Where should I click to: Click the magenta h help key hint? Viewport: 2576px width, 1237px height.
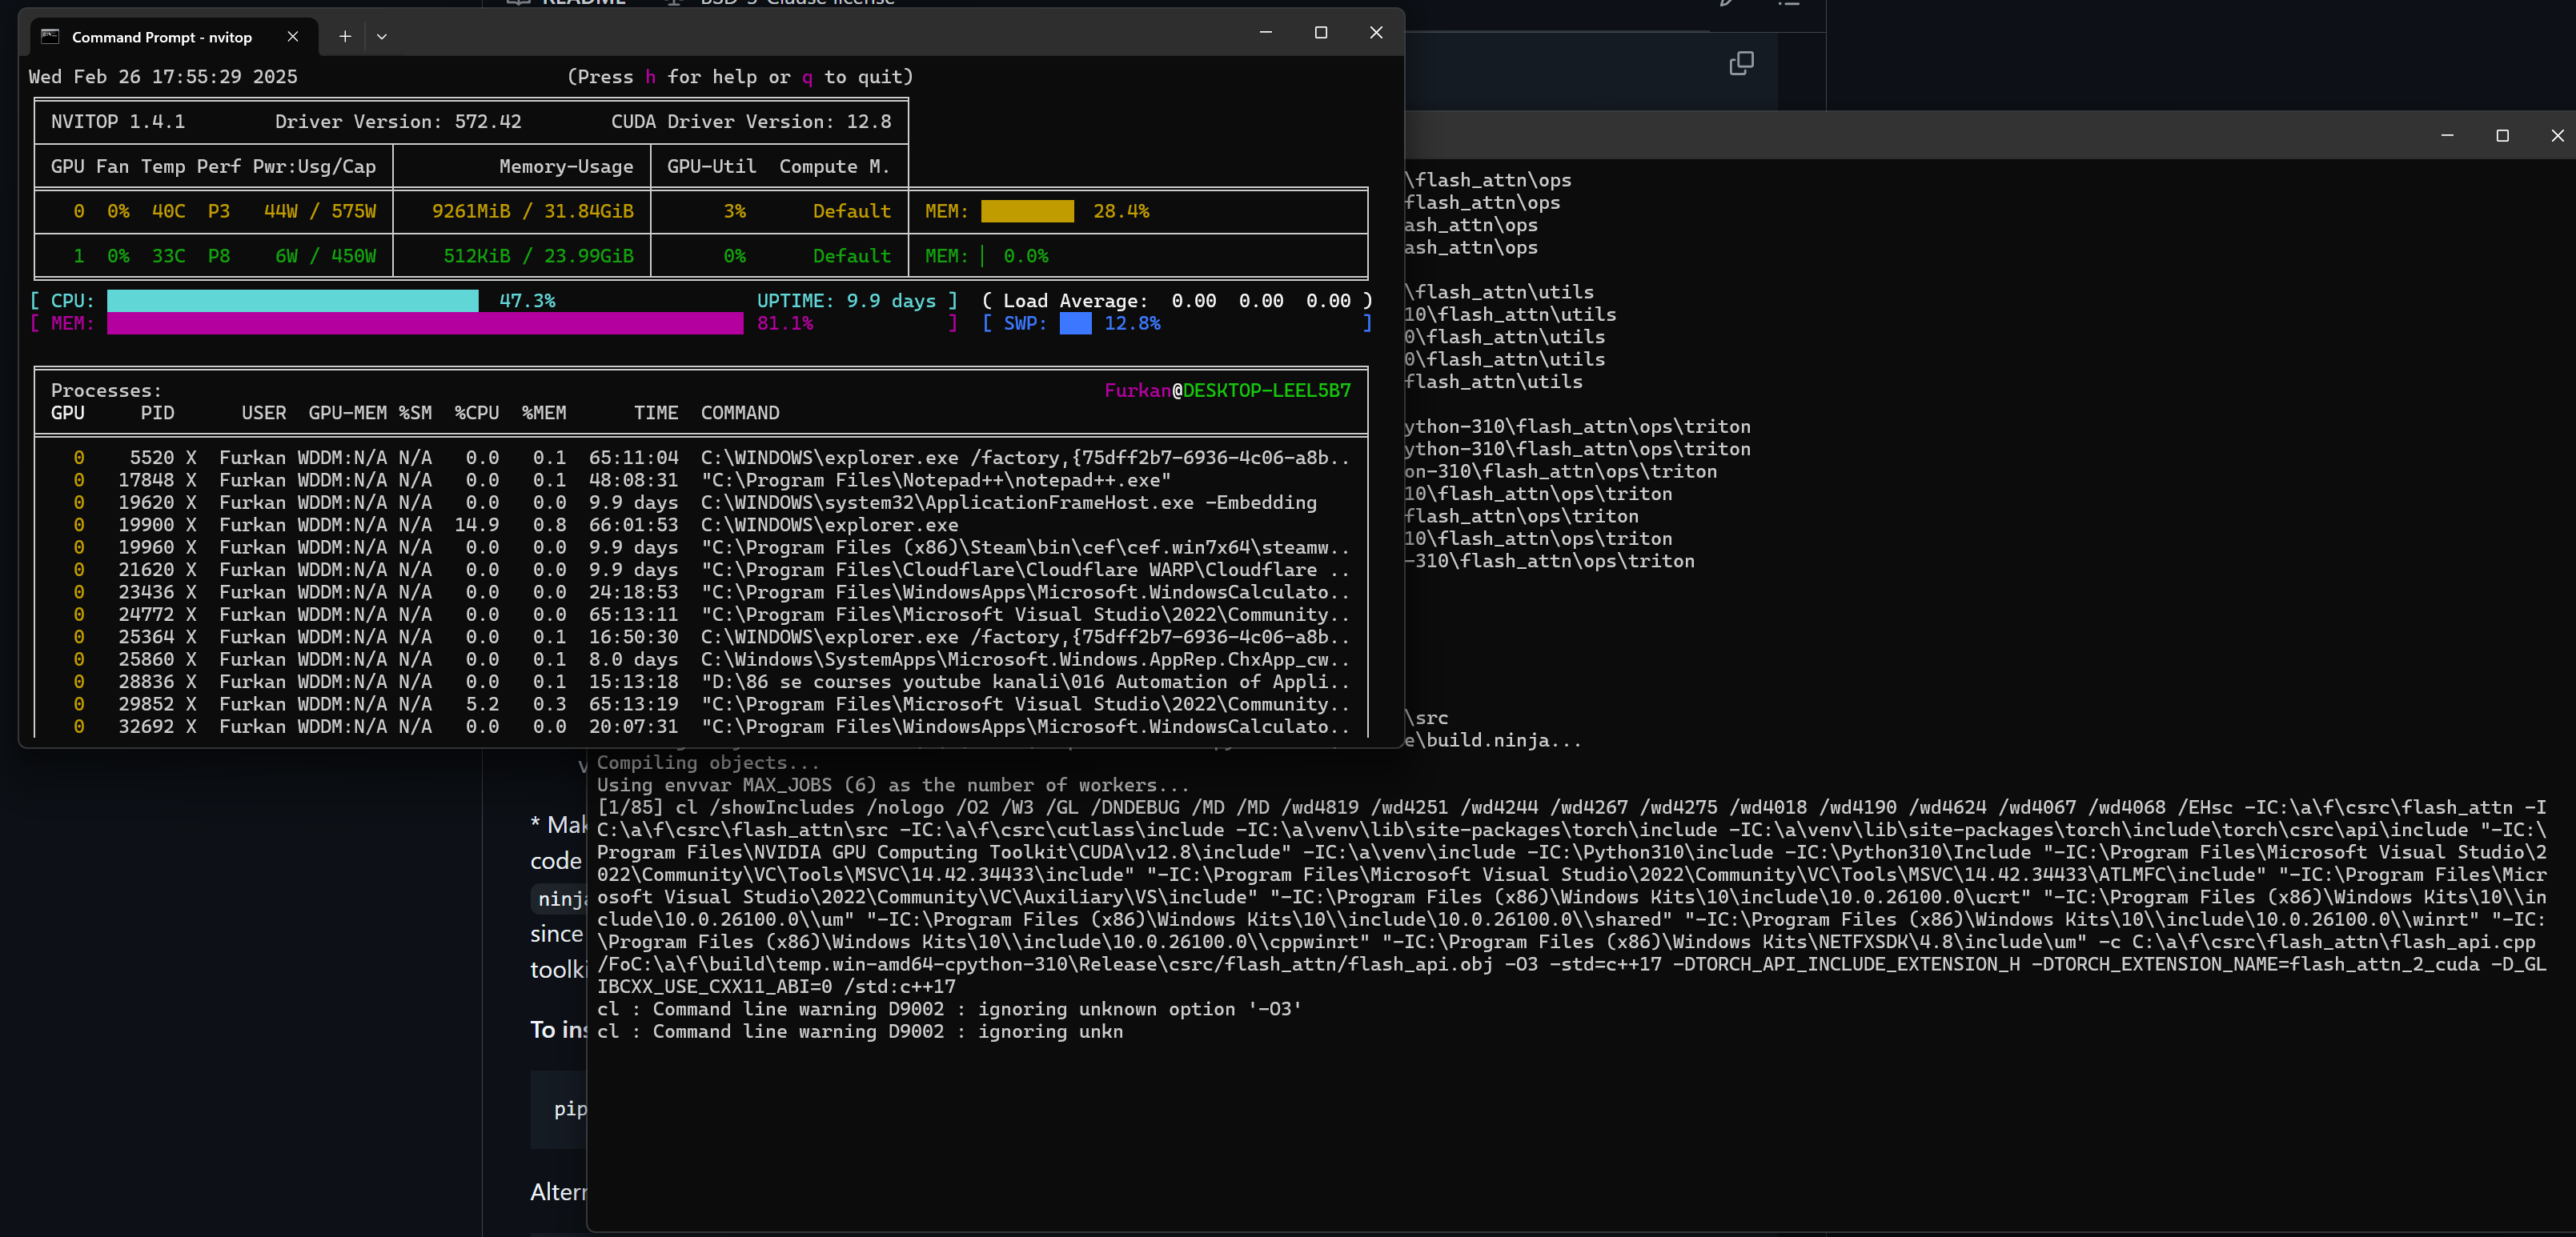(650, 77)
